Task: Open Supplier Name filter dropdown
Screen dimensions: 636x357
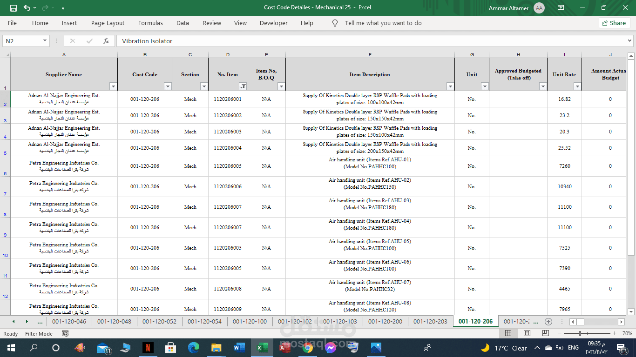Action: 113,86
